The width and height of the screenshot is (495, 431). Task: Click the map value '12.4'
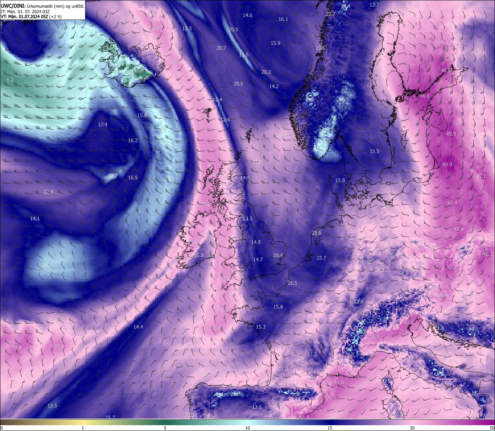coord(218,100)
